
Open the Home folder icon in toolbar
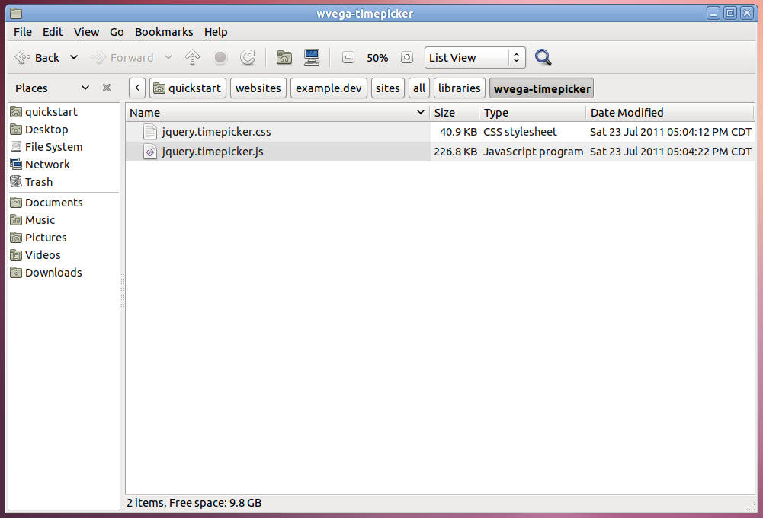(284, 57)
